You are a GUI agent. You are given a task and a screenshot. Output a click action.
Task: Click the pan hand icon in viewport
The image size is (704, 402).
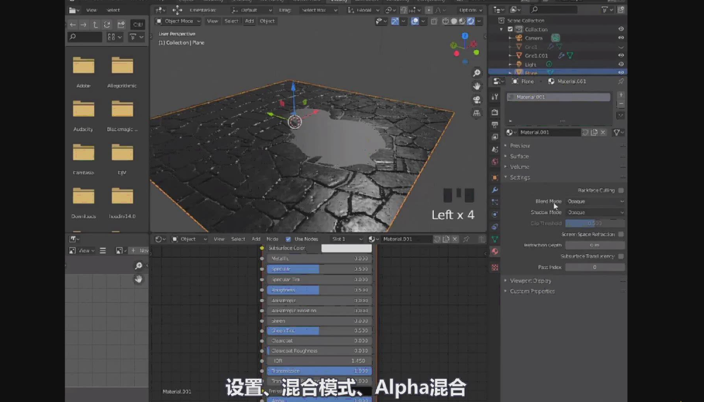point(477,86)
